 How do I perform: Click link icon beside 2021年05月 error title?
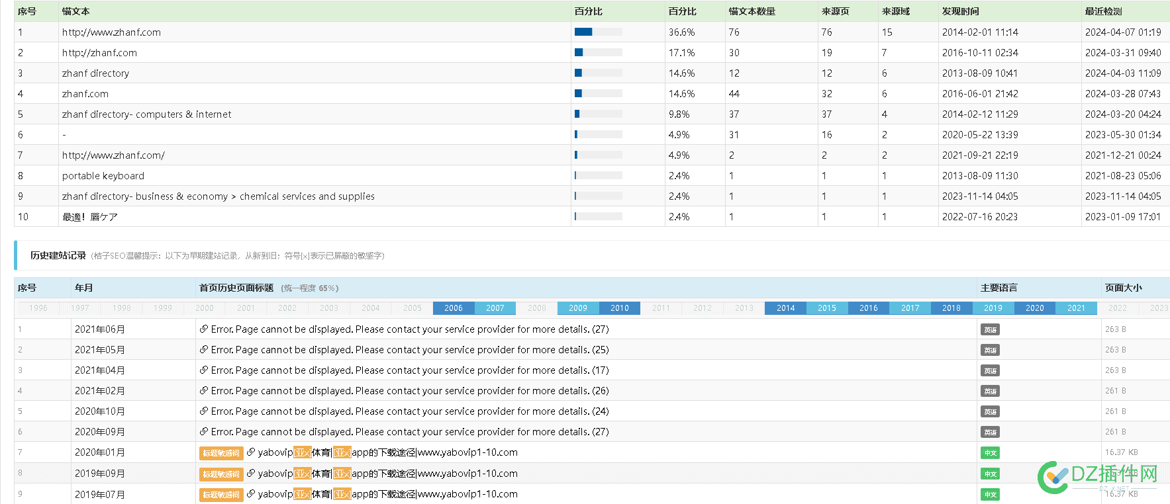(x=204, y=349)
